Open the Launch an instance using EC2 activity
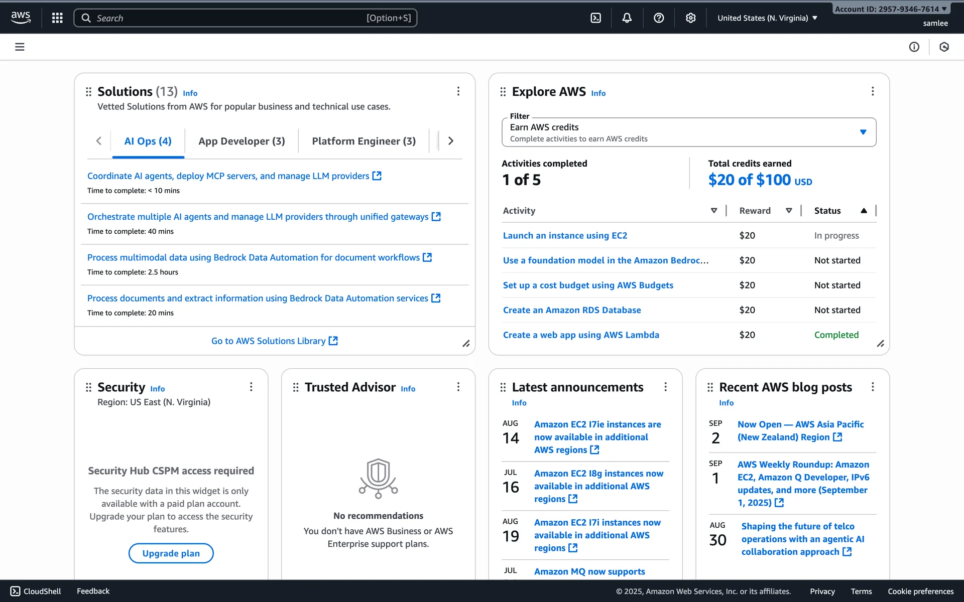Viewport: 964px width, 602px height. [565, 235]
